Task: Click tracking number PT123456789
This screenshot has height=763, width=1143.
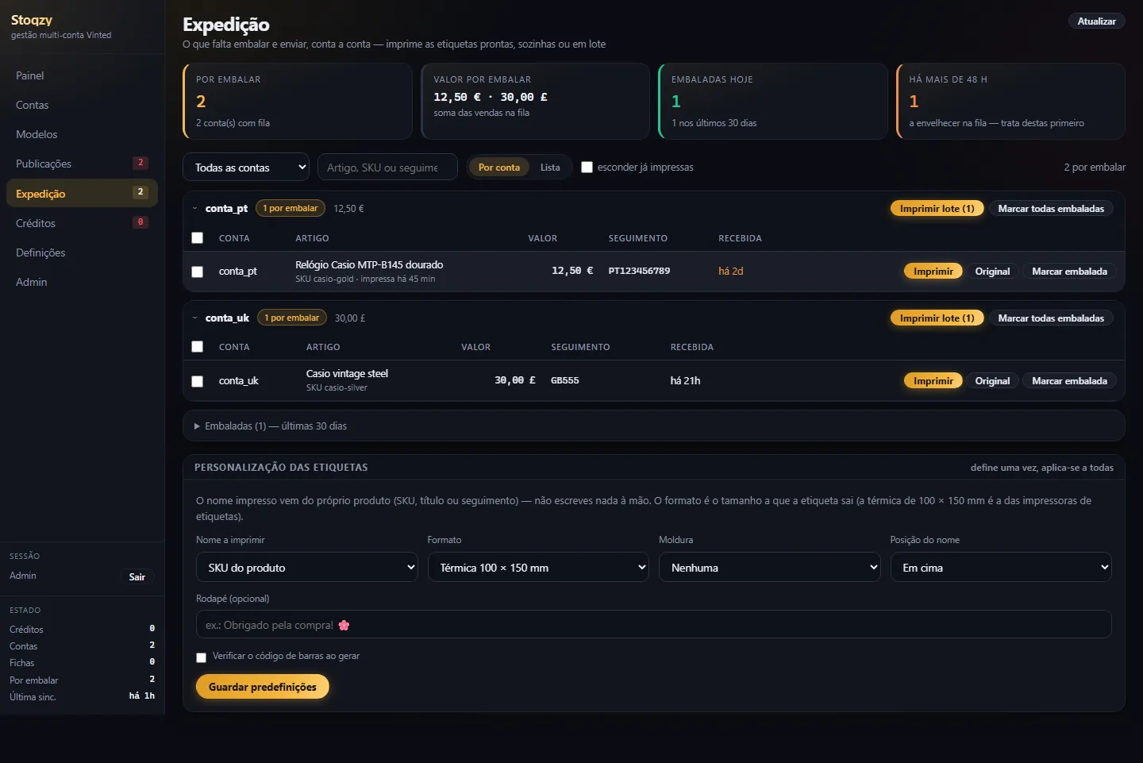Action: click(639, 271)
